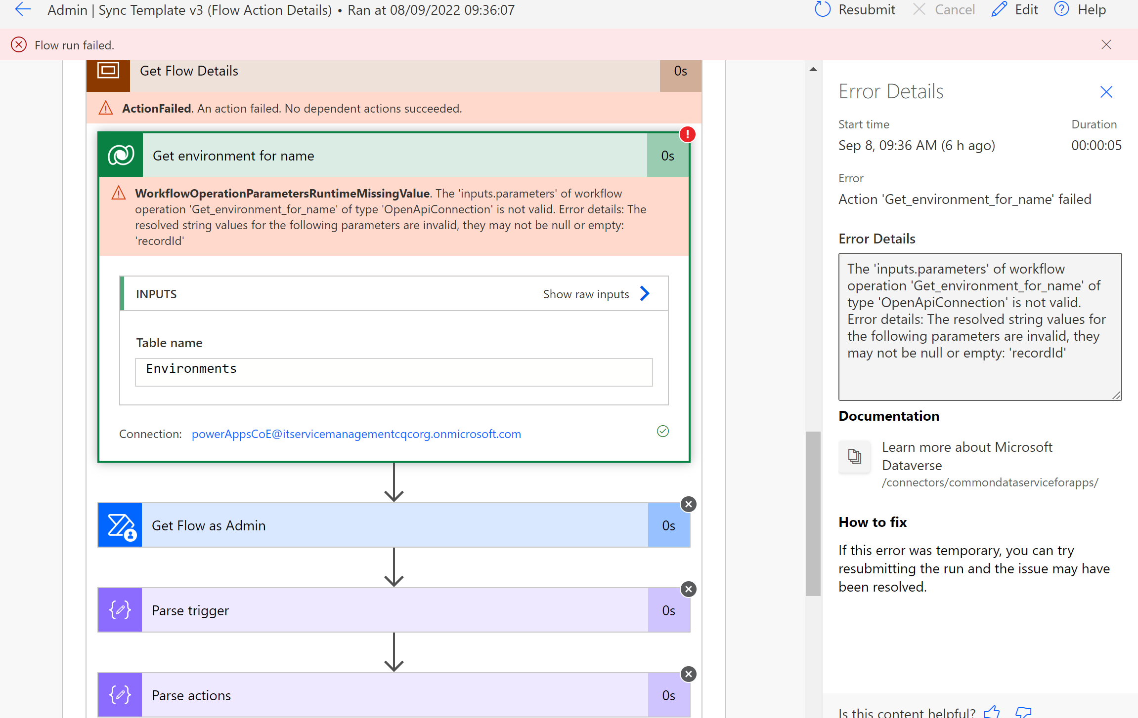
Task: Follow the Learn more about Microsoft Dataverse link
Action: (967, 456)
